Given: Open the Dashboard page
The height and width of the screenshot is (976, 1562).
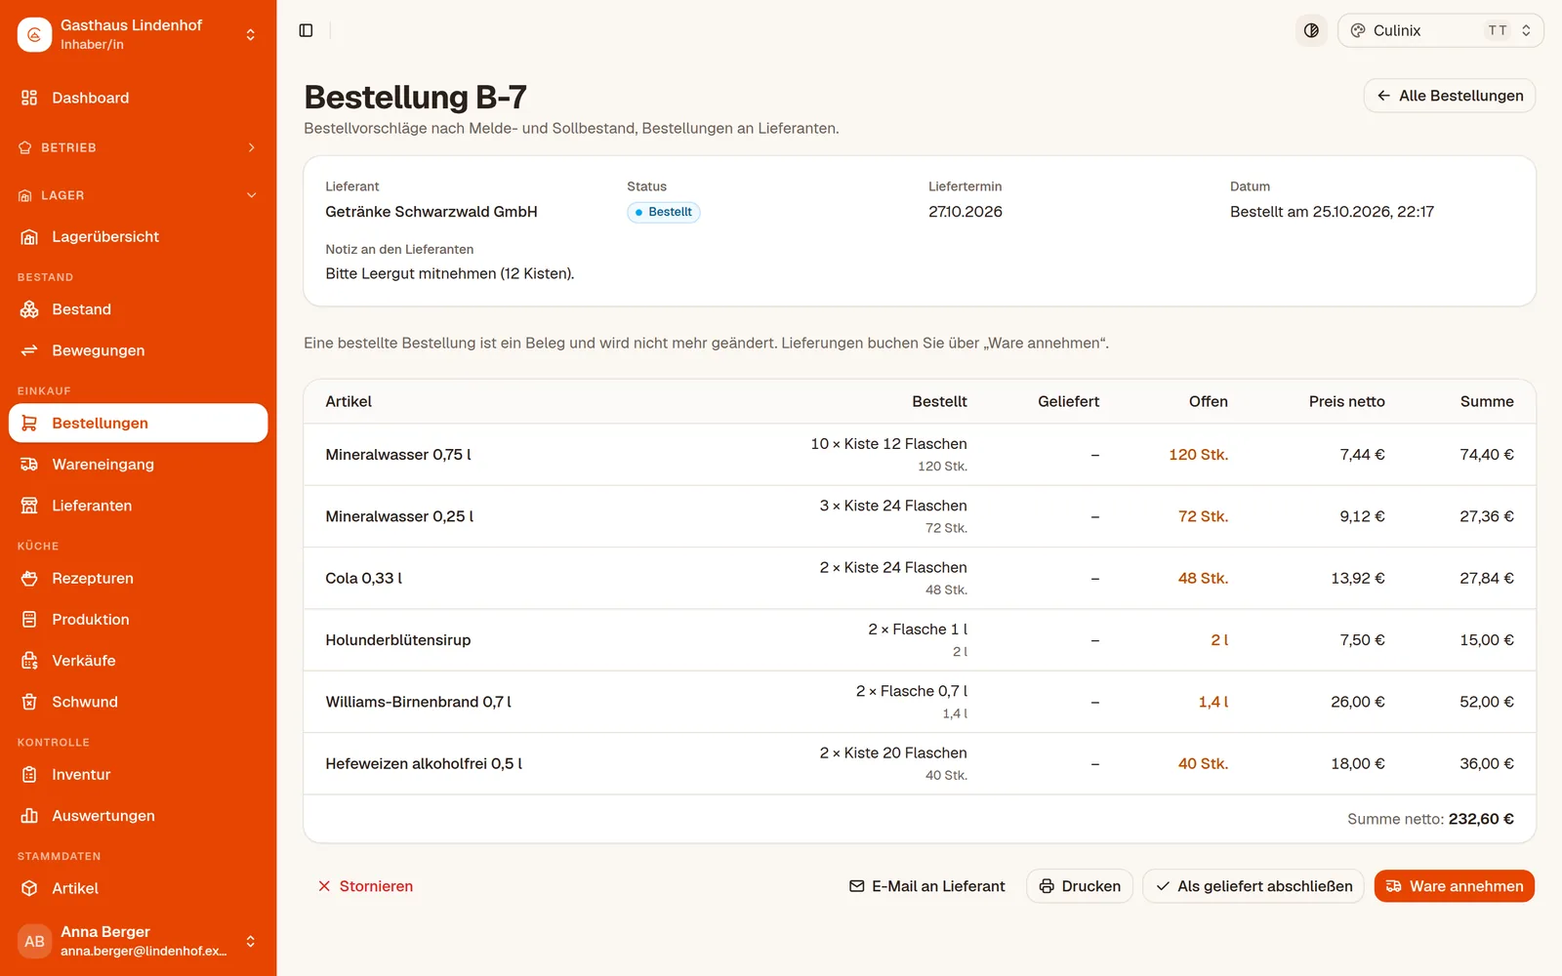Looking at the screenshot, I should pyautogui.click(x=138, y=98).
